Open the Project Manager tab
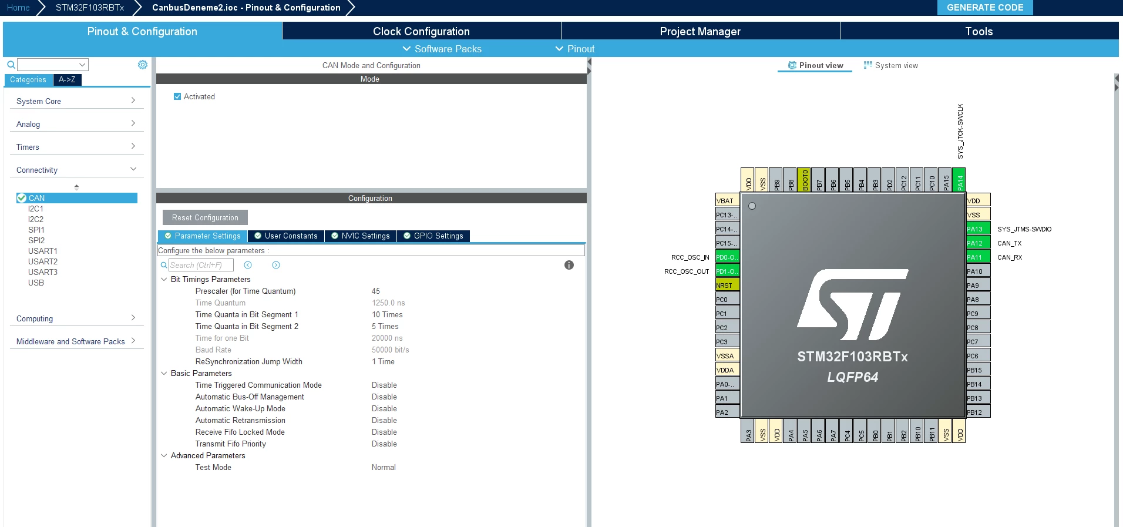 click(700, 31)
